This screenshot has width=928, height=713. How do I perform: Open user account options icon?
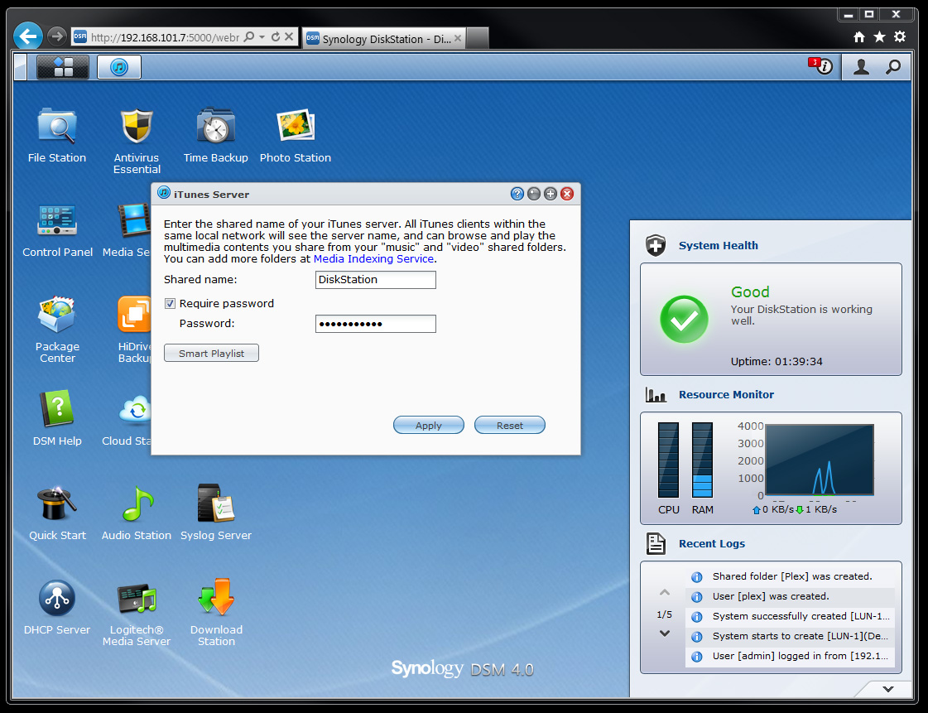[861, 67]
